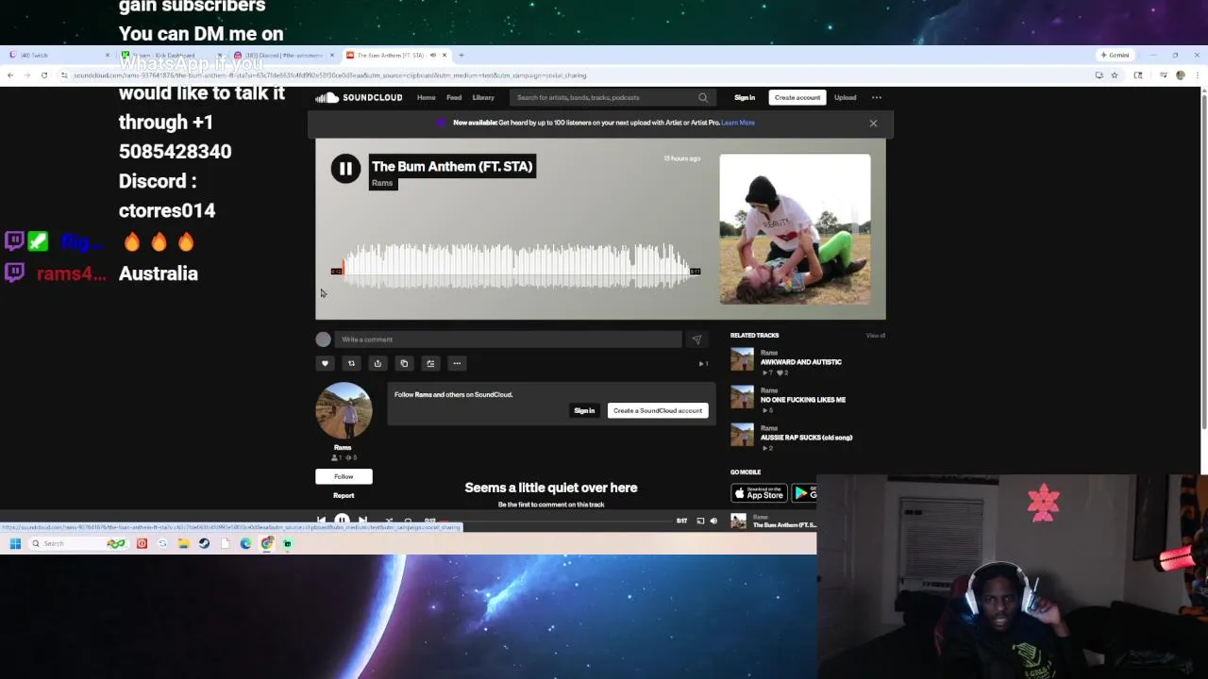The width and height of the screenshot is (1208, 679).
Task: Pause The Bum Anthem with the large pause button
Action: pyautogui.click(x=345, y=169)
